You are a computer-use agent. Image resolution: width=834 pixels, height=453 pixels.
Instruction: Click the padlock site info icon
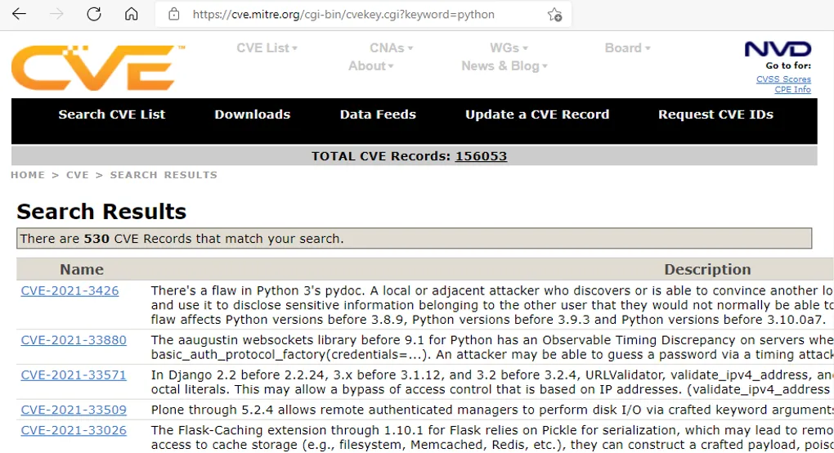click(173, 14)
